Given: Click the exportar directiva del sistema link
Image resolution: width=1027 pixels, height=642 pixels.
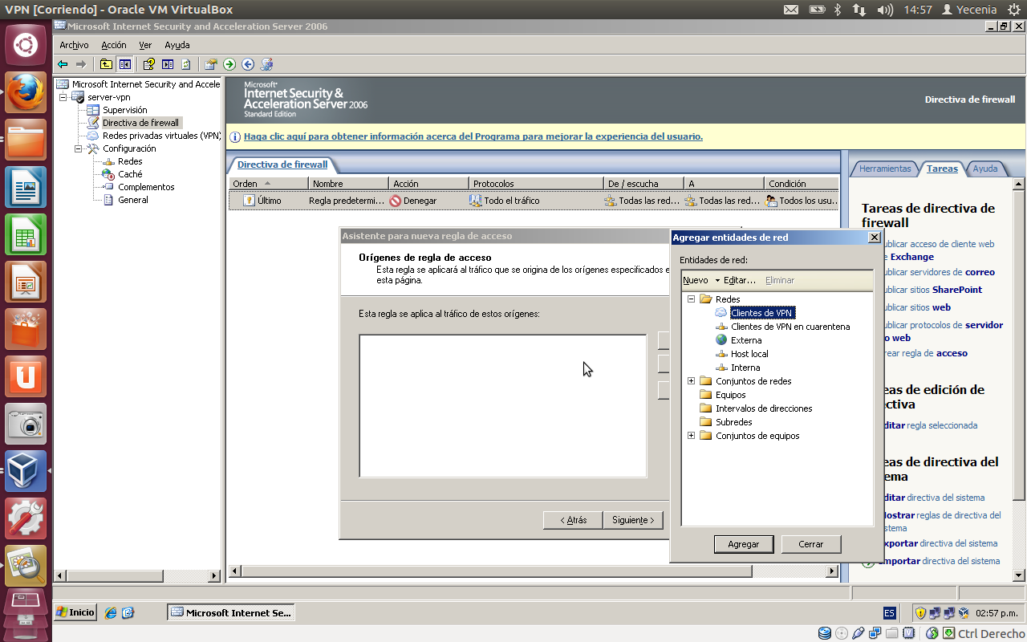Looking at the screenshot, I should pos(940,543).
